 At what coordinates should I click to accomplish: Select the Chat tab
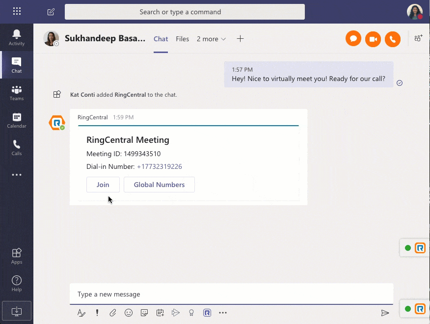[161, 39]
